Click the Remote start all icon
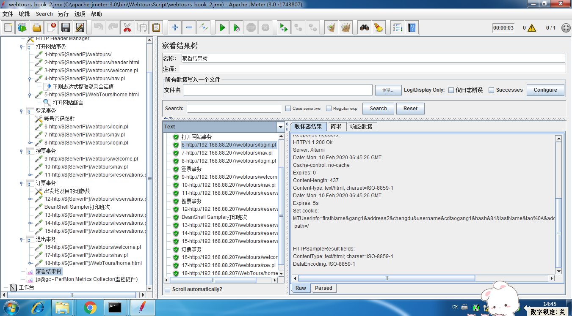 [284, 28]
